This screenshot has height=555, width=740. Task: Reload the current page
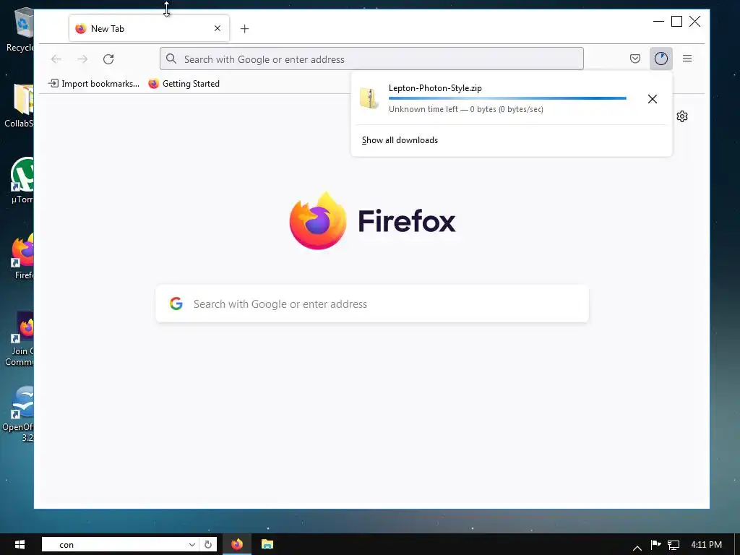tap(108, 59)
